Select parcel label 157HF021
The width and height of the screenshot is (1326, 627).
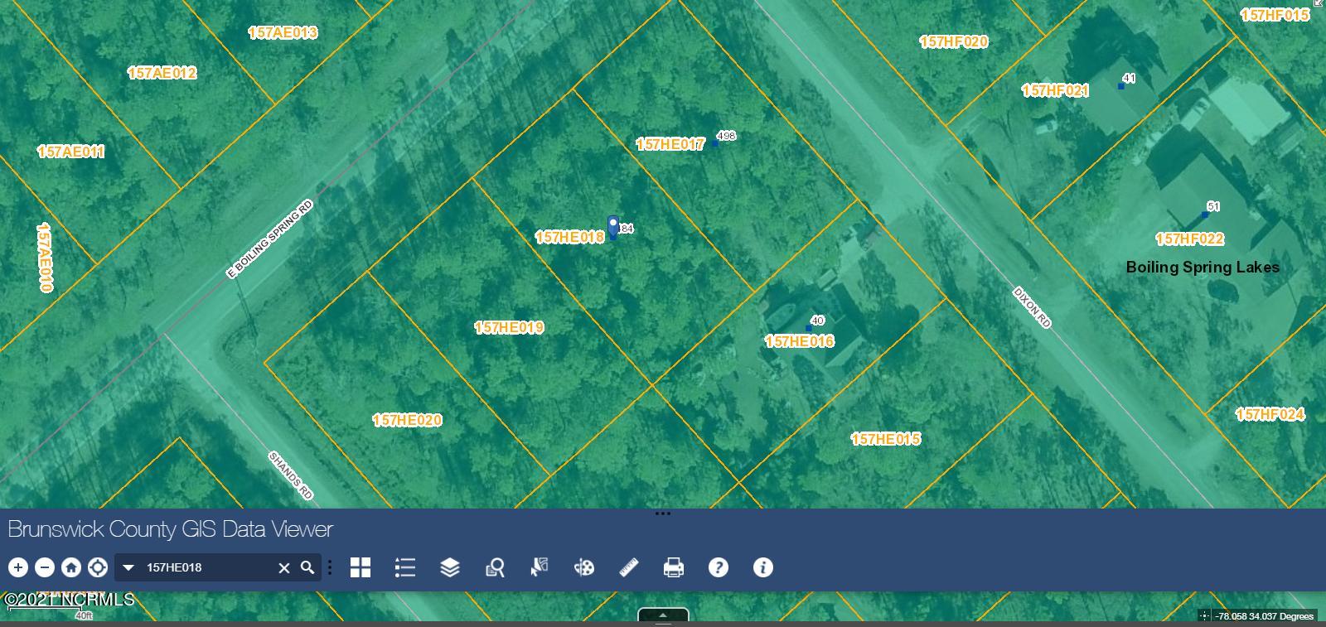(x=1055, y=90)
